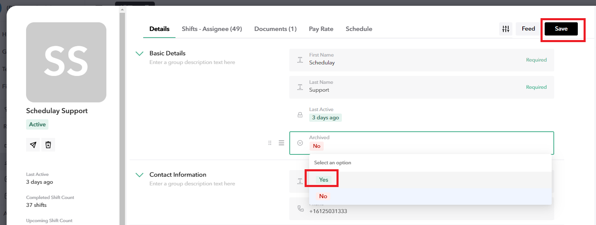Click the Basic Details description placeholder text
The width and height of the screenshot is (596, 225).
(192, 62)
